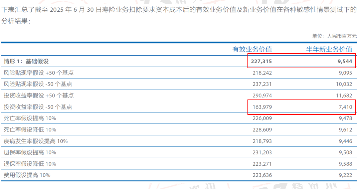Click the 半年新业务价值 column header
The image size is (359, 189).
coord(329,49)
